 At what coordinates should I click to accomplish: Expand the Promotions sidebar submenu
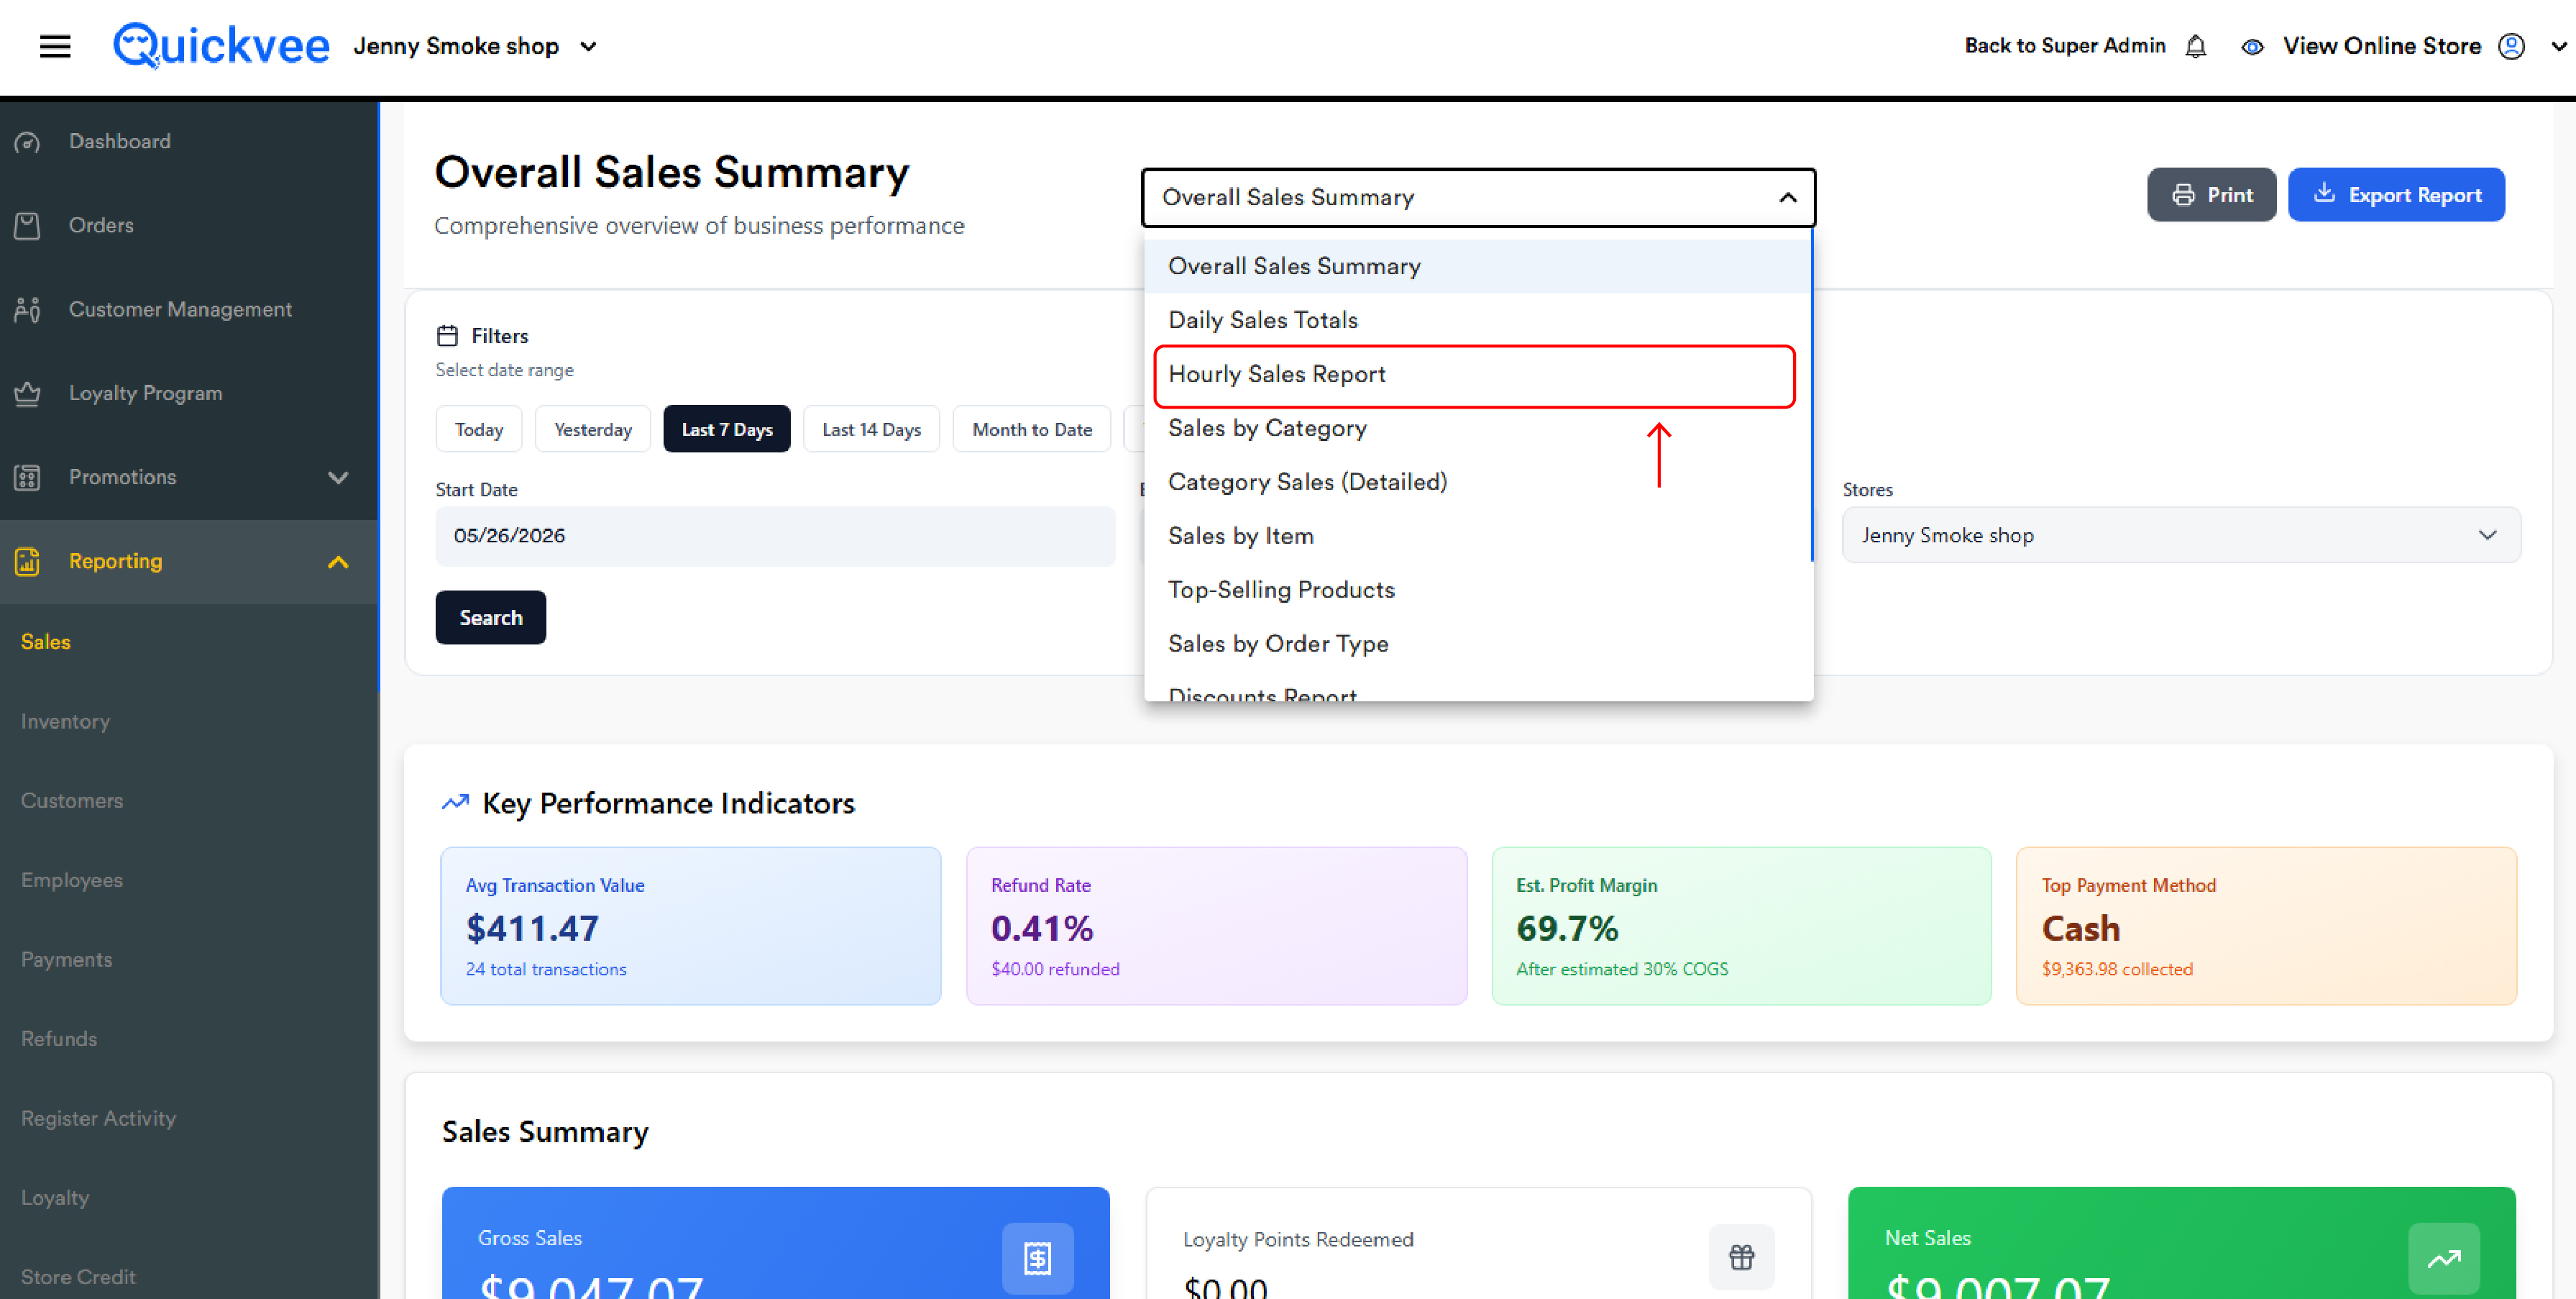click(x=338, y=478)
